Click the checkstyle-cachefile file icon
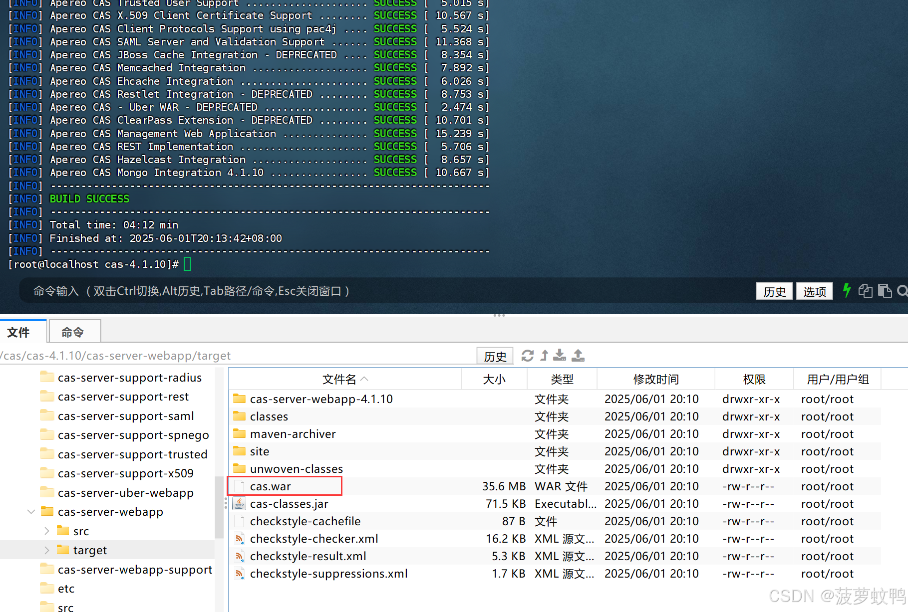Image resolution: width=908 pixels, height=612 pixels. [x=240, y=521]
